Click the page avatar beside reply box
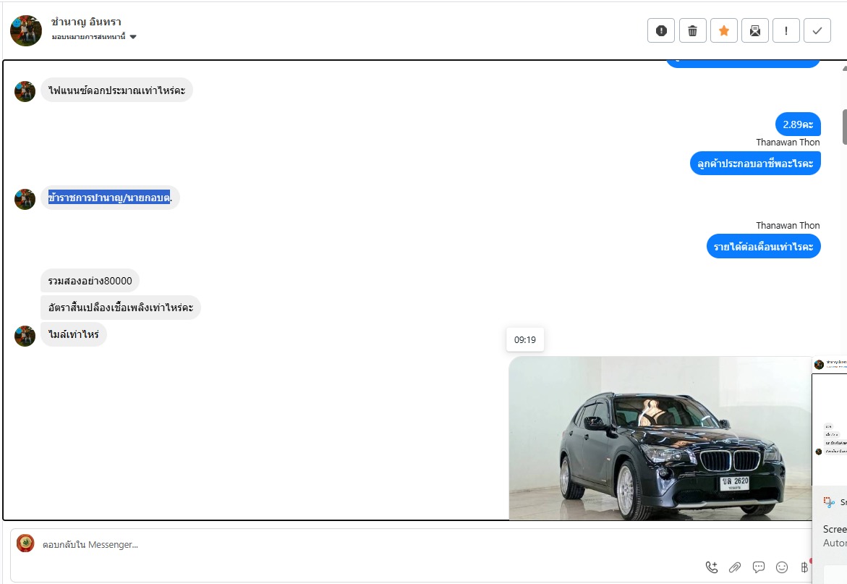This screenshot has width=847, height=584. (x=25, y=543)
